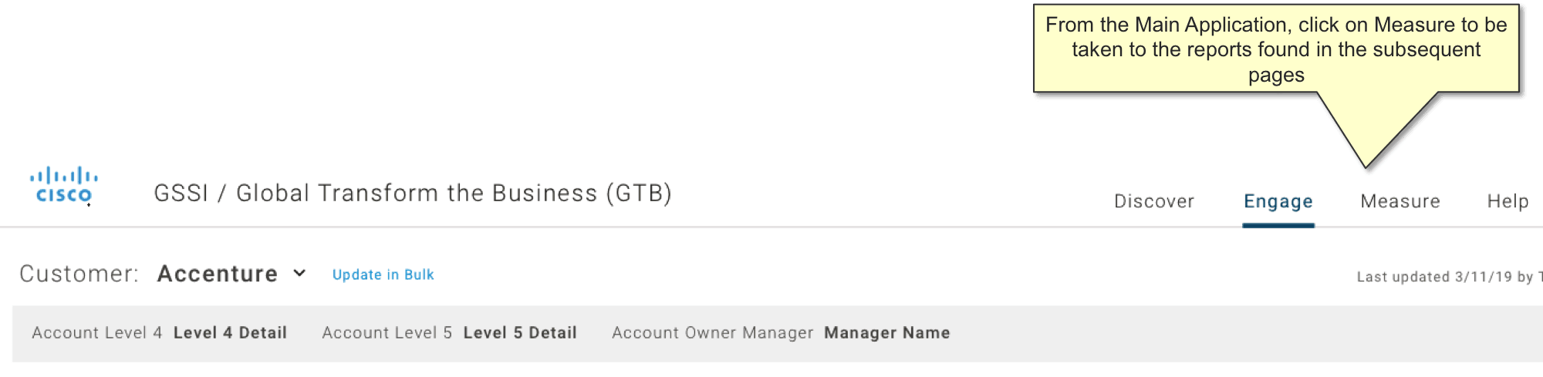Switch to the Engage tab
Screen dimensions: 1543x377
click(x=1278, y=201)
